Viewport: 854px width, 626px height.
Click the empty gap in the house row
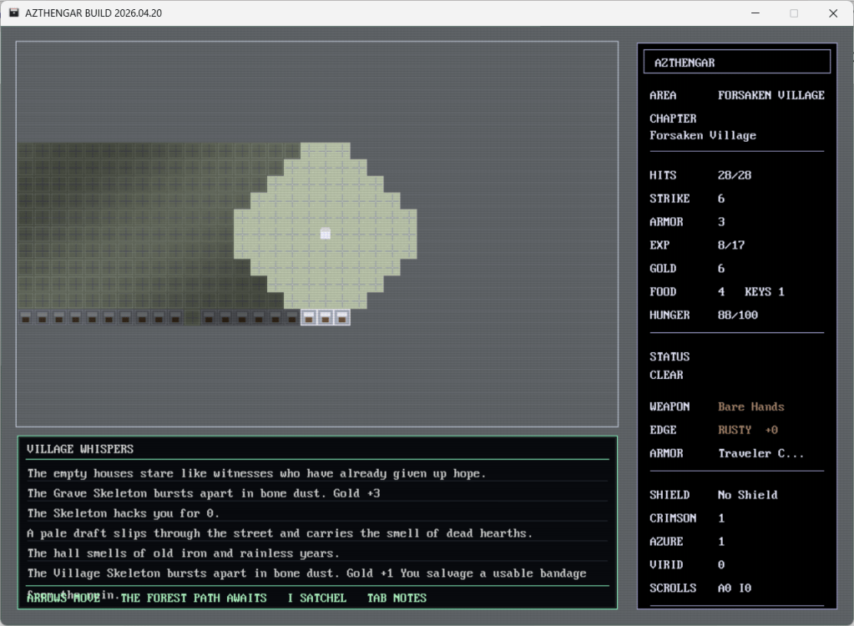click(x=191, y=317)
